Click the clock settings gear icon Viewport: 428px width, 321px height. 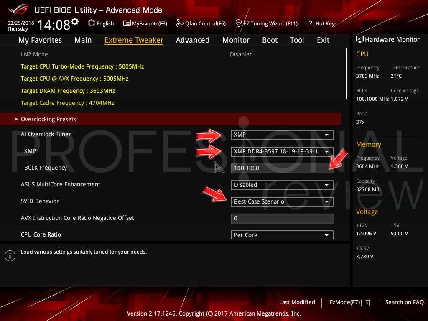75,22
